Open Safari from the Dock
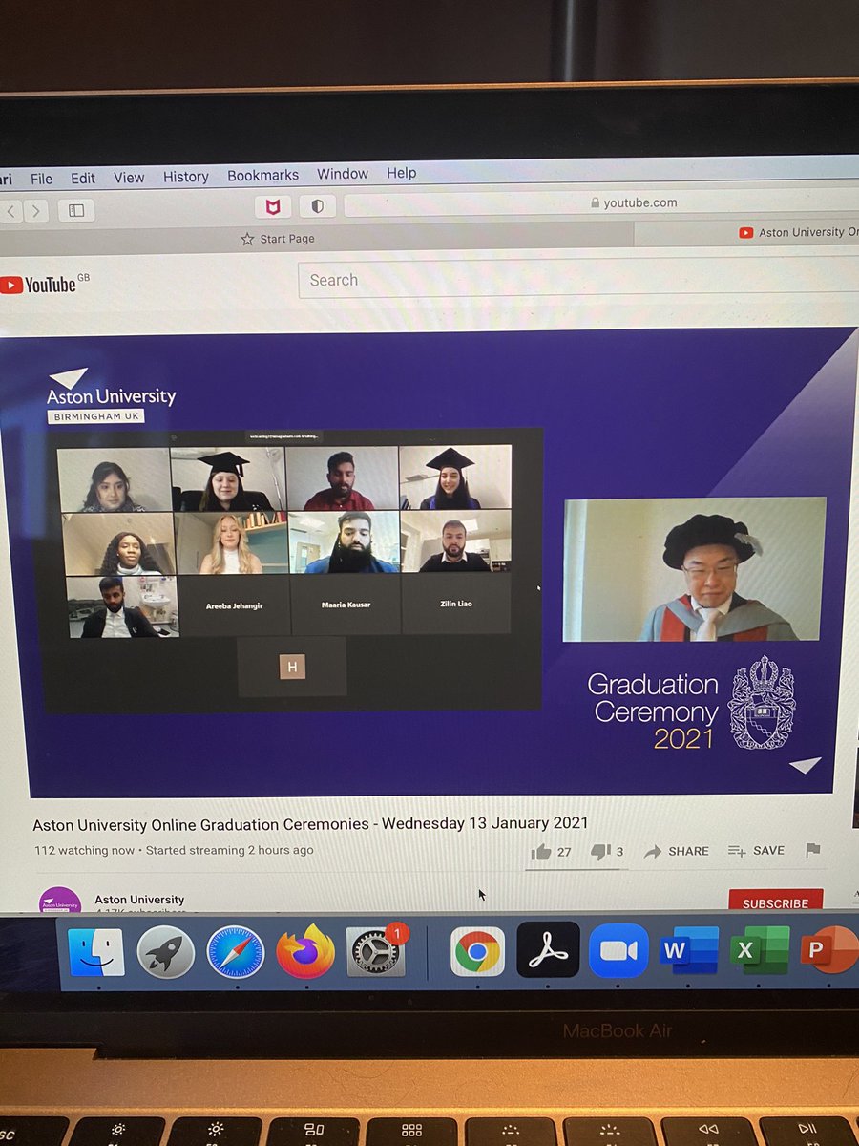Screen dimensions: 859x1146 (x=236, y=952)
